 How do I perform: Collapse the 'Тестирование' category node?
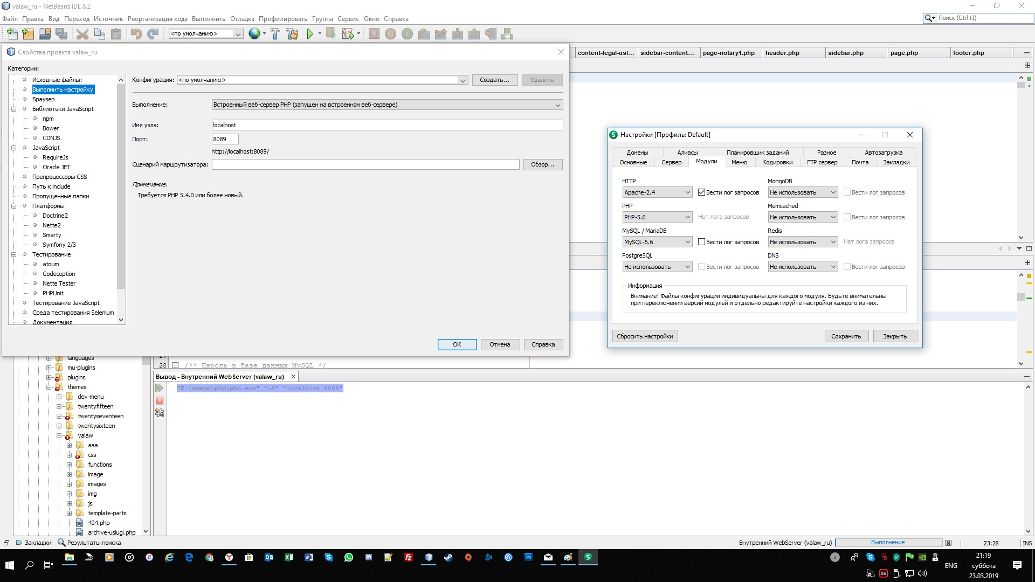[14, 254]
